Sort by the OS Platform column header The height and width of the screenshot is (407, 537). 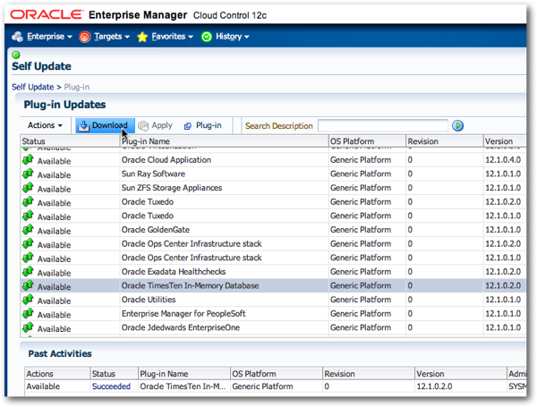pyautogui.click(x=367, y=141)
